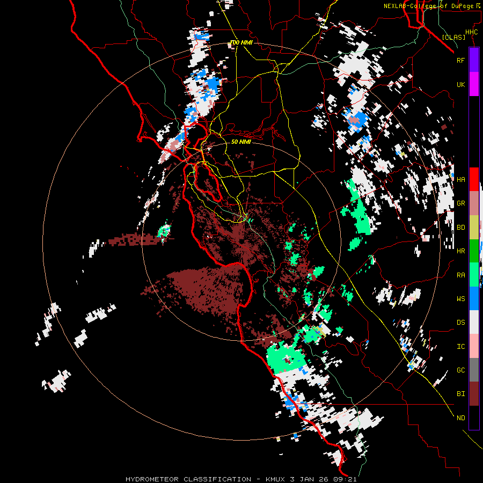Select the light pink IC legend swatch

pos(474,346)
